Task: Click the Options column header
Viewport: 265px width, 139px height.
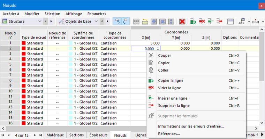Action: point(230,35)
